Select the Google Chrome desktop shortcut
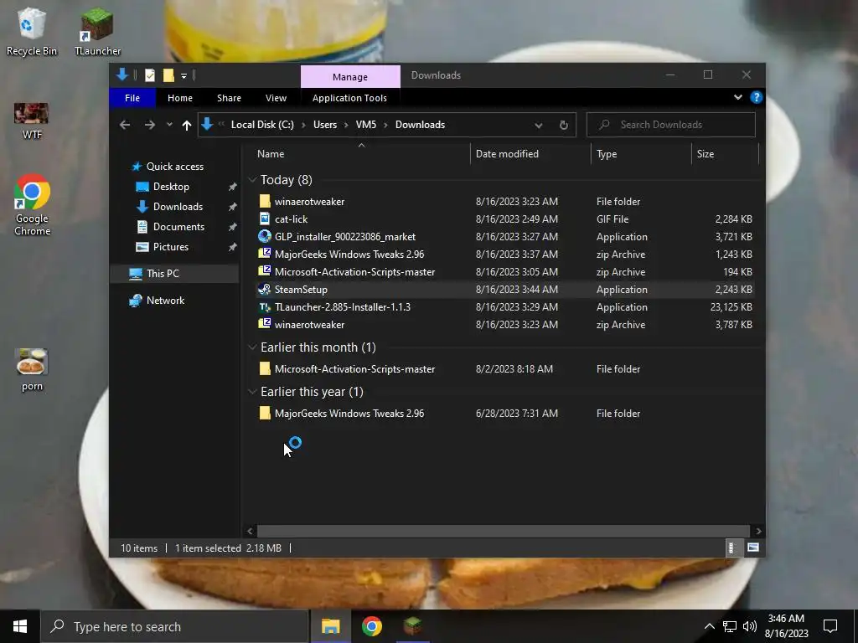The image size is (858, 643). click(x=32, y=205)
